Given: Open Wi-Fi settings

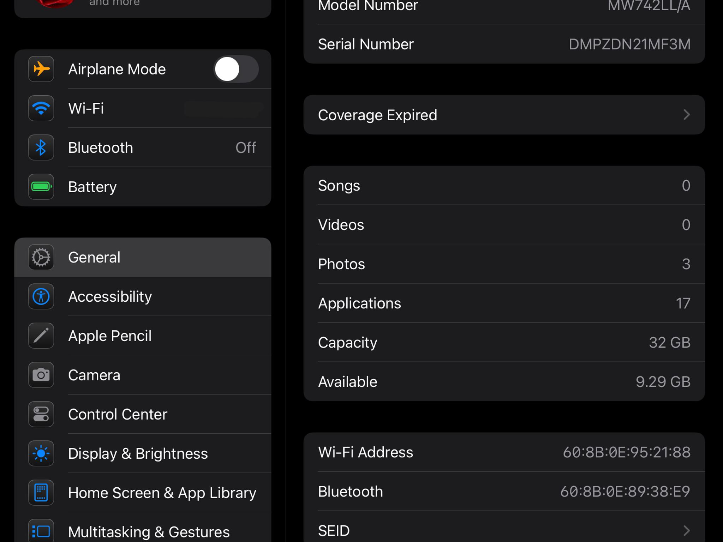Looking at the screenshot, I should coord(143,108).
